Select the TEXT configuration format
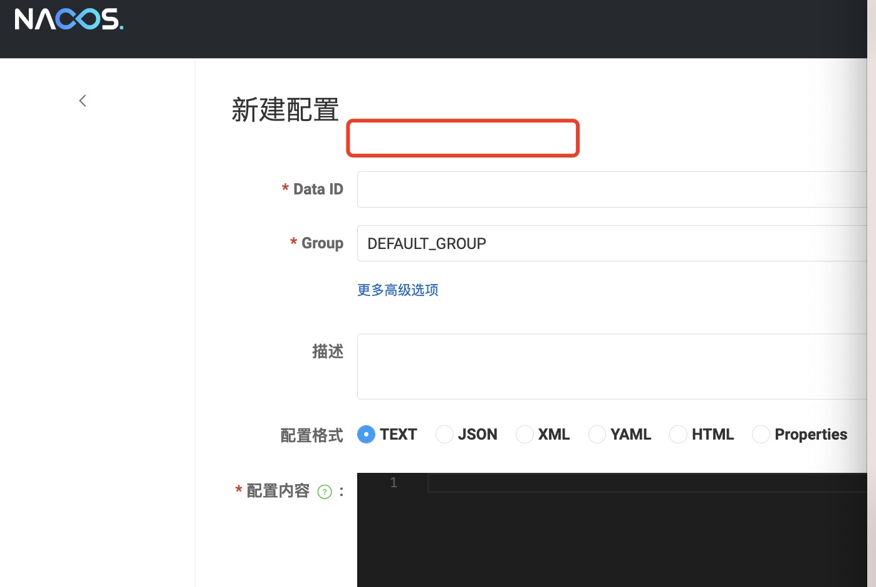876x587 pixels. click(366, 434)
